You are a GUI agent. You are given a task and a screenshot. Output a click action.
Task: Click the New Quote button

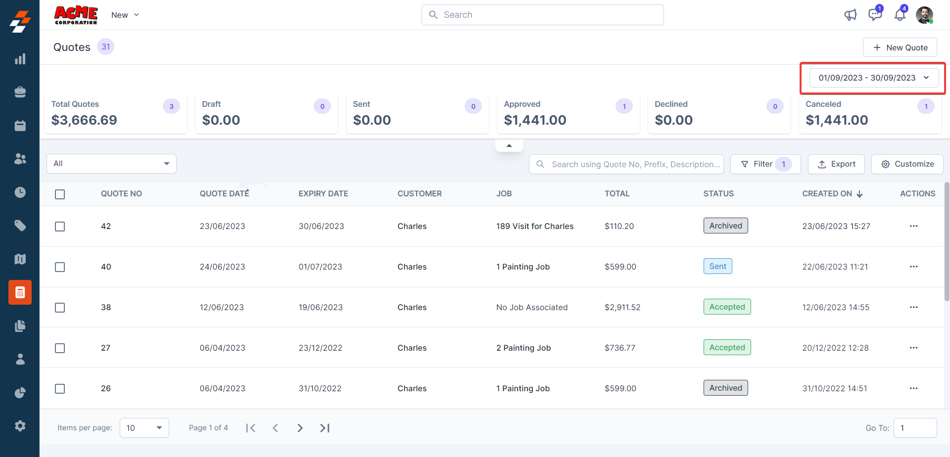tap(900, 47)
